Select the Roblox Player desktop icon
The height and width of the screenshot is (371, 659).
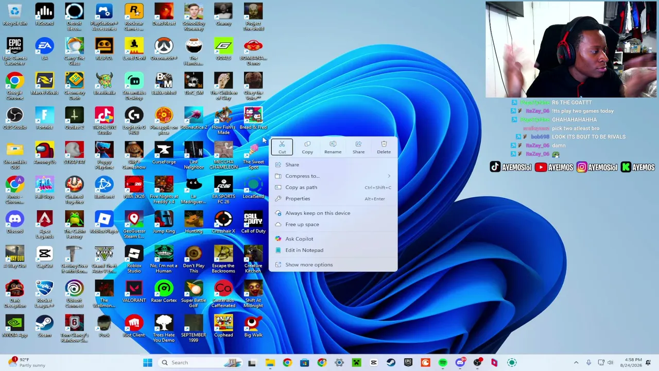(x=104, y=222)
